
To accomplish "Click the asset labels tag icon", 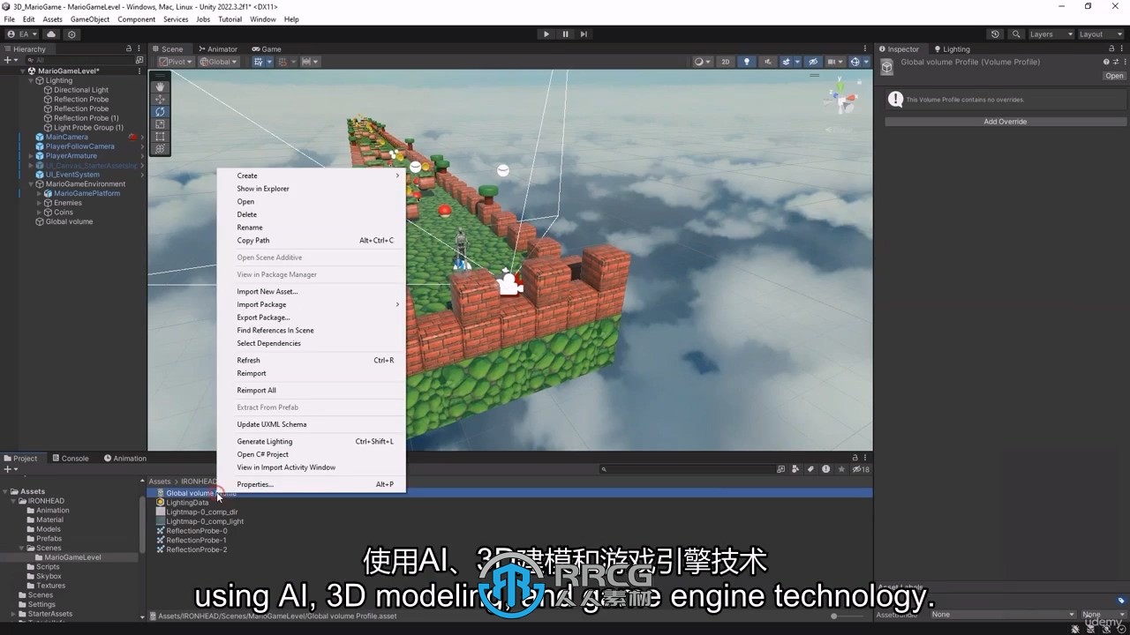I will 1121,601.
